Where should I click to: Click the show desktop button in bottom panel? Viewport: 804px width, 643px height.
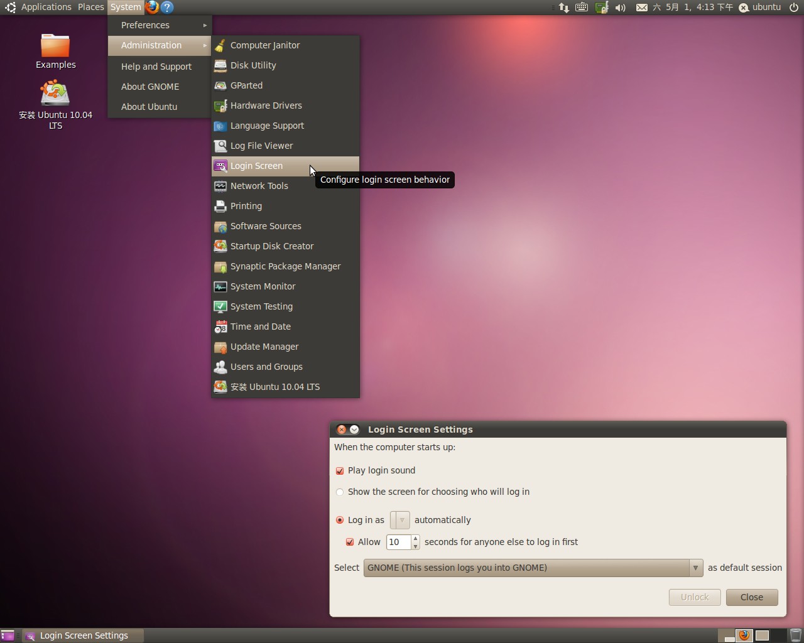7,635
